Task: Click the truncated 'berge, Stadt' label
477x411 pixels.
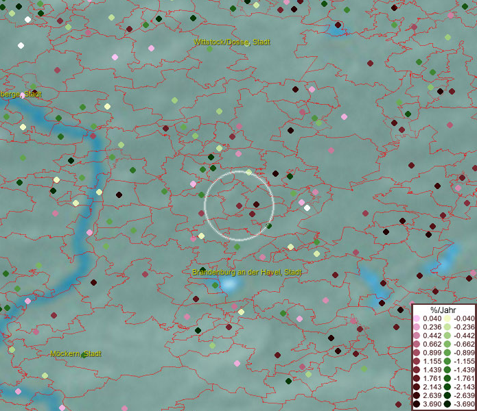Action: click(x=21, y=95)
